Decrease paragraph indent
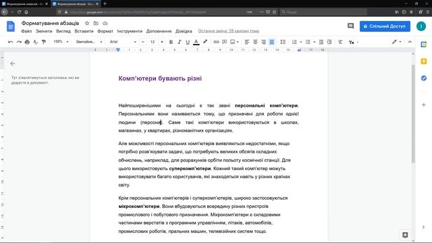432x243 pixels. click(321, 42)
